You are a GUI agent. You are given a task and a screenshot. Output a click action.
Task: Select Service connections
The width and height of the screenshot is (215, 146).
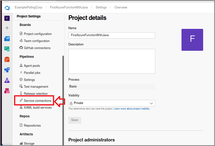(38, 101)
